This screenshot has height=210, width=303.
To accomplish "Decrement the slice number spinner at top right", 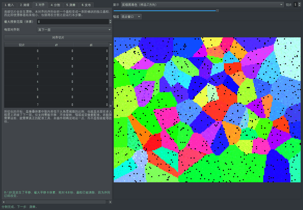I will coord(299,6).
